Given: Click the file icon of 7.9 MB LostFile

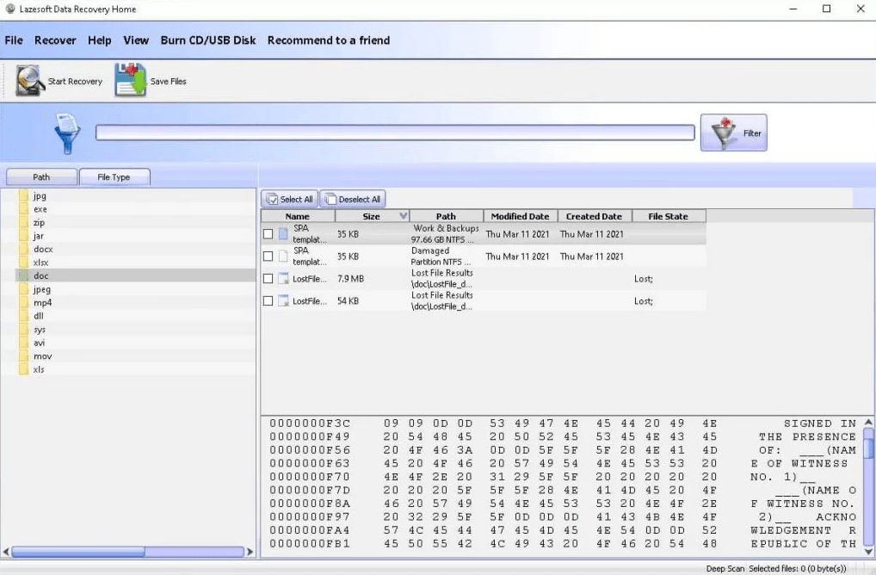Looking at the screenshot, I should click(x=283, y=279).
